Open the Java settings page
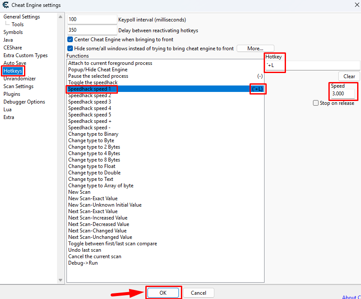The height and width of the screenshot is (299, 361). coord(8,40)
